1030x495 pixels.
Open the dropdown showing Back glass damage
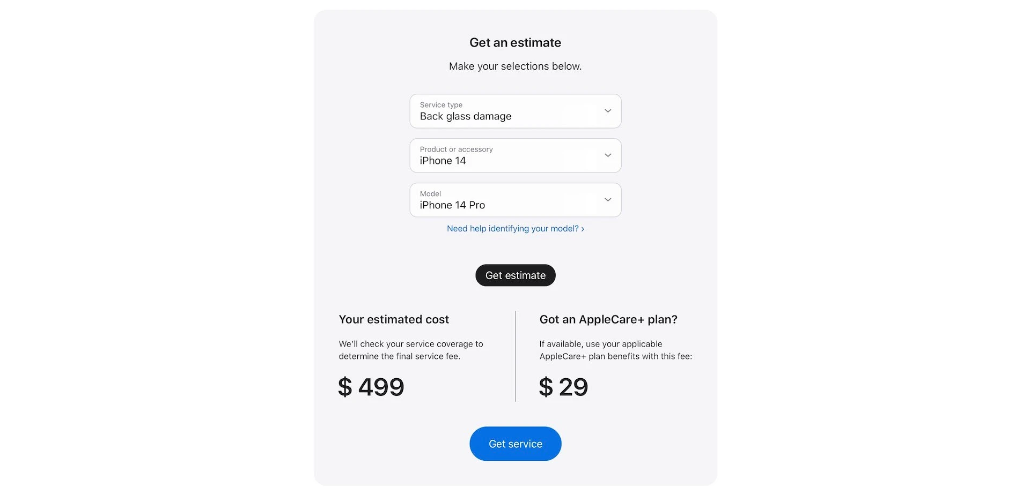(516, 111)
